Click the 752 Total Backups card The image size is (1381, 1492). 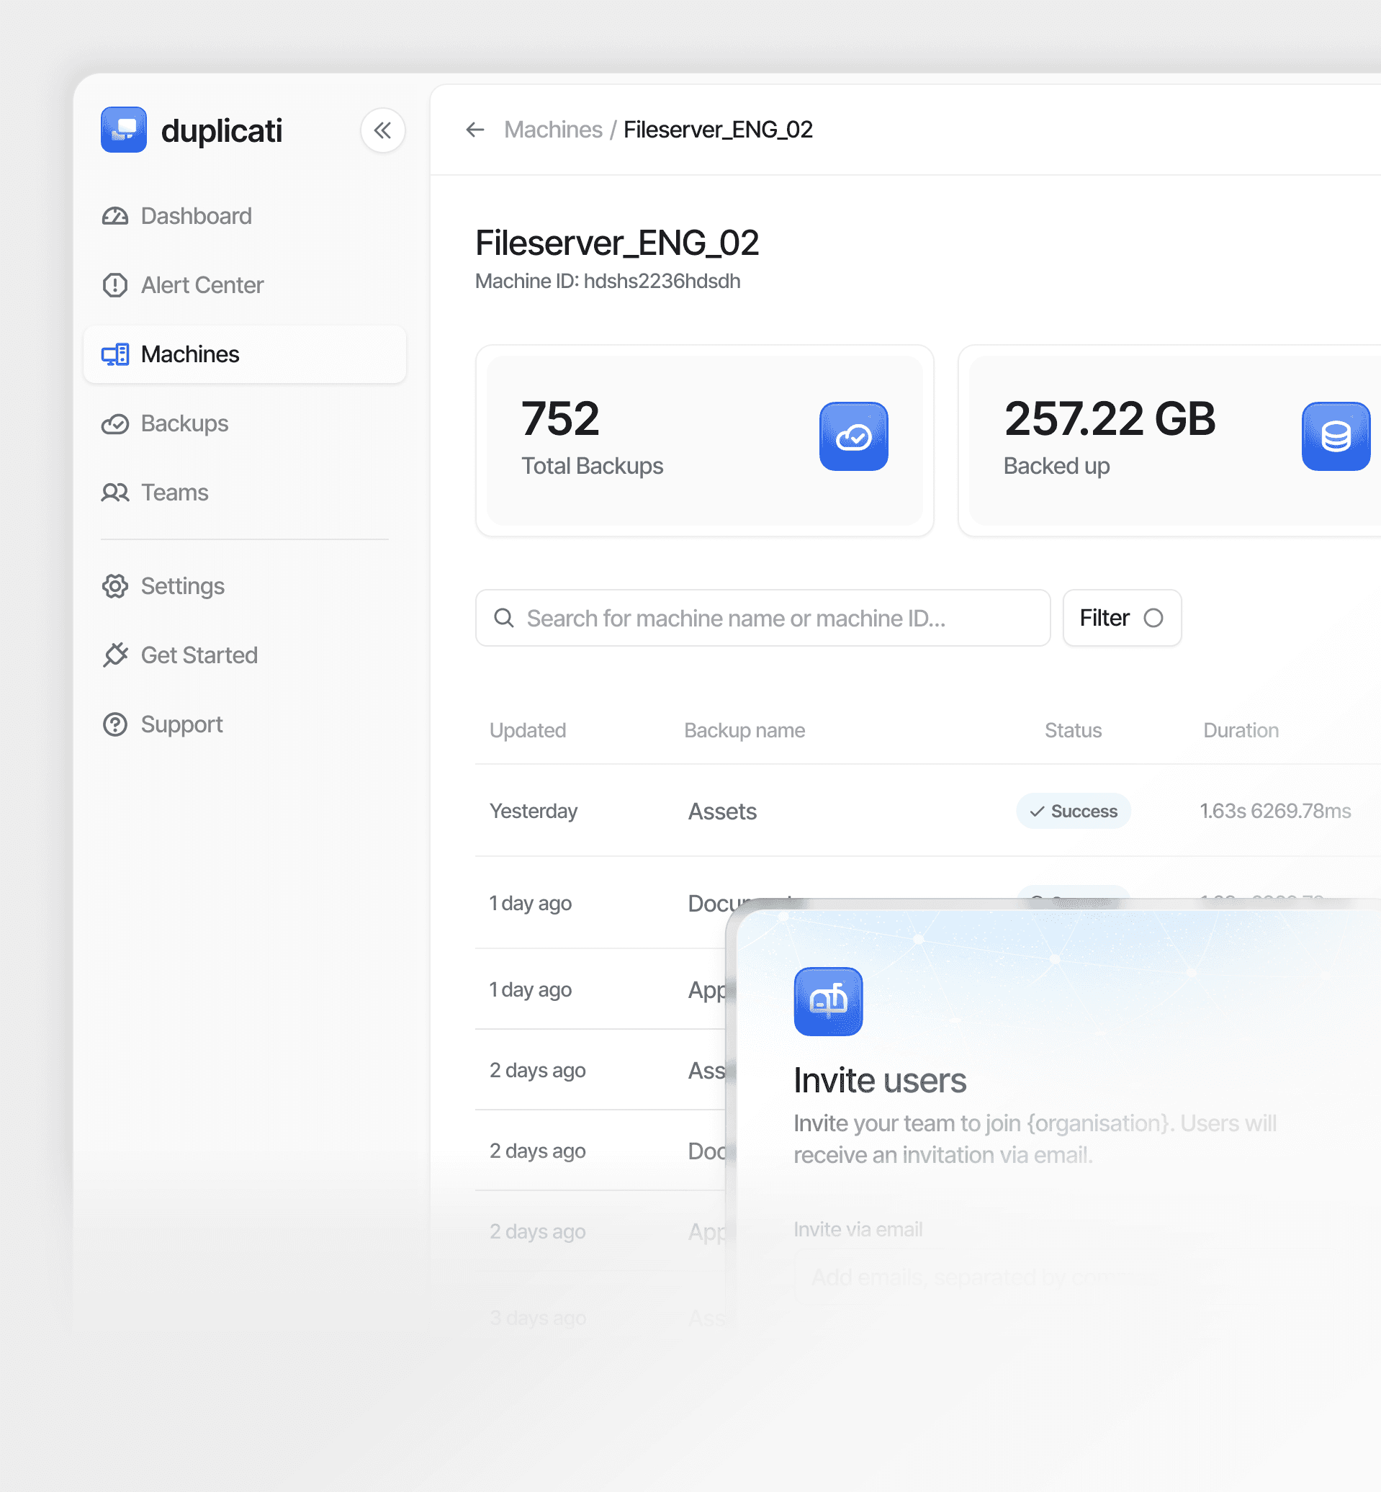705,441
